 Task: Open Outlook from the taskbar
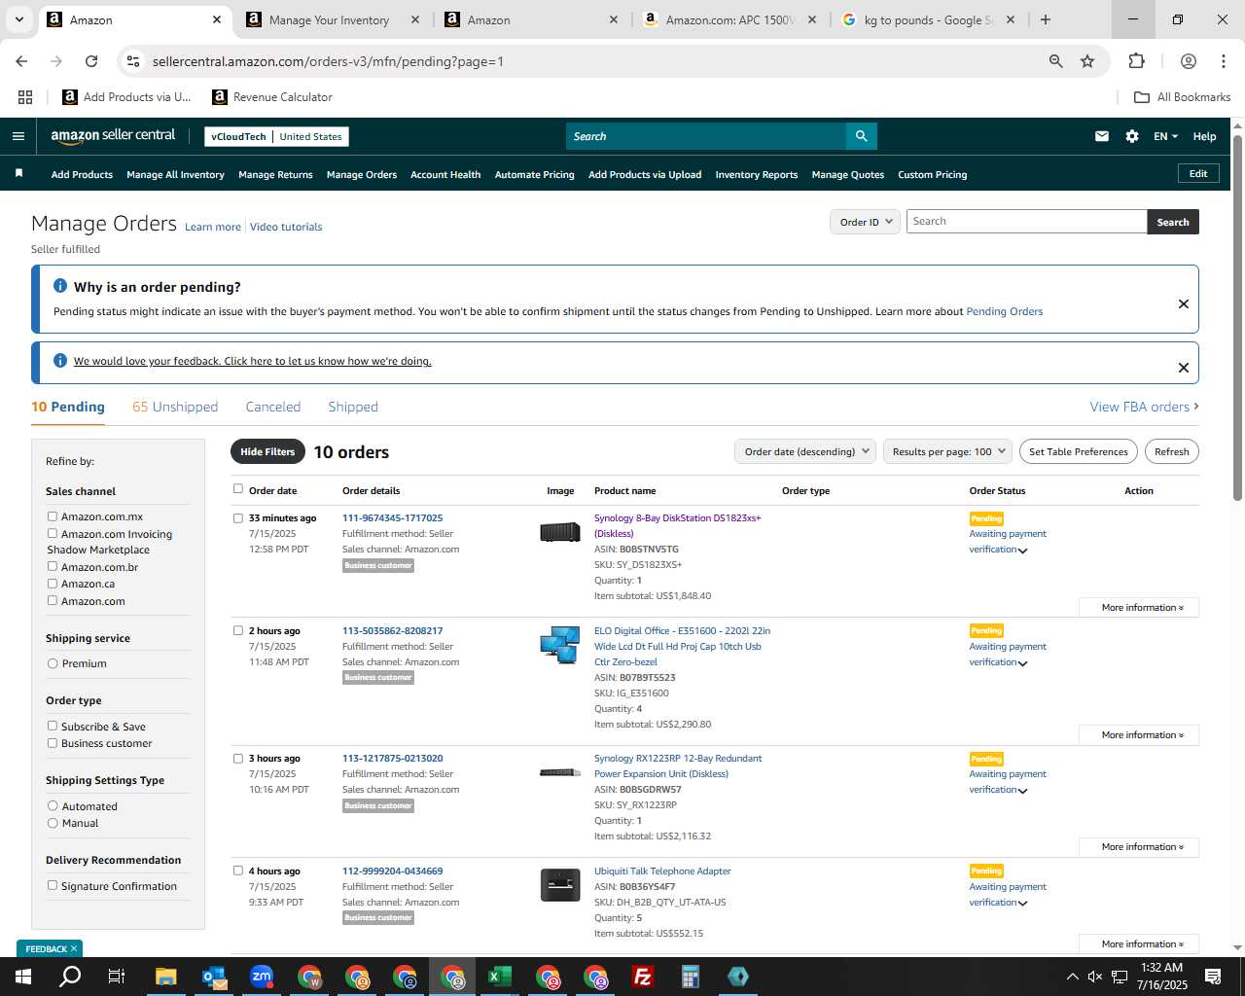coord(214,977)
